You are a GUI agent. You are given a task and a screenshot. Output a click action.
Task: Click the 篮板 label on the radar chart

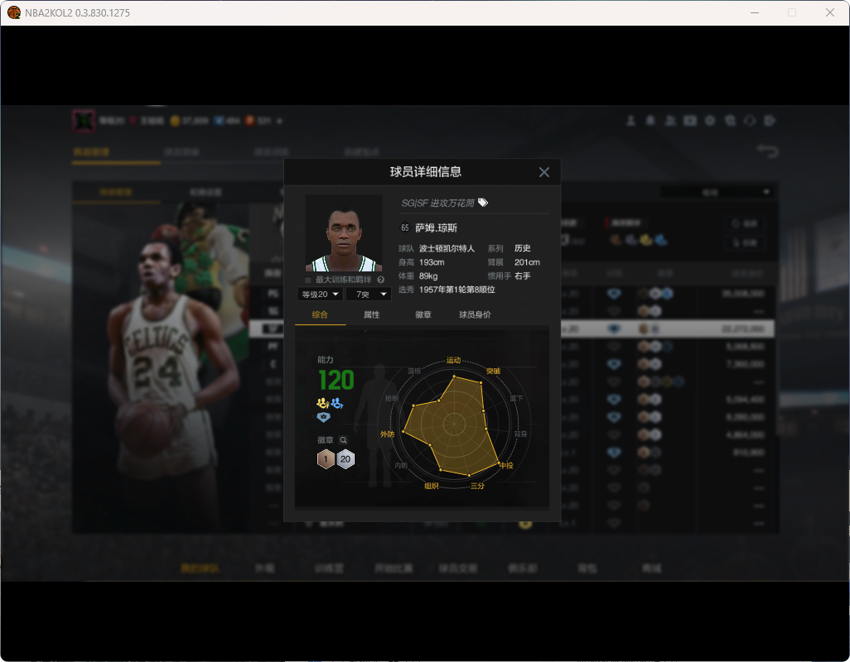click(x=414, y=372)
